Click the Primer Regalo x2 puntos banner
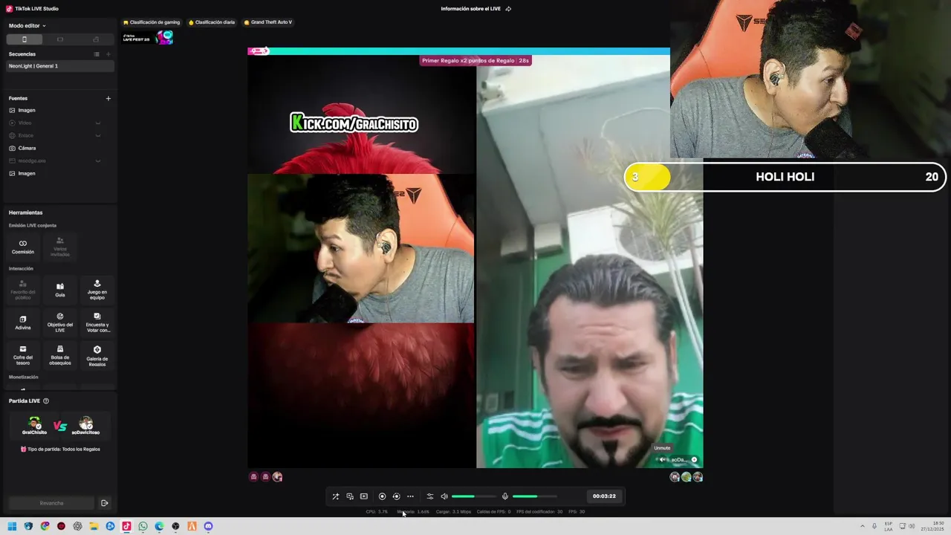951x535 pixels. [475, 60]
